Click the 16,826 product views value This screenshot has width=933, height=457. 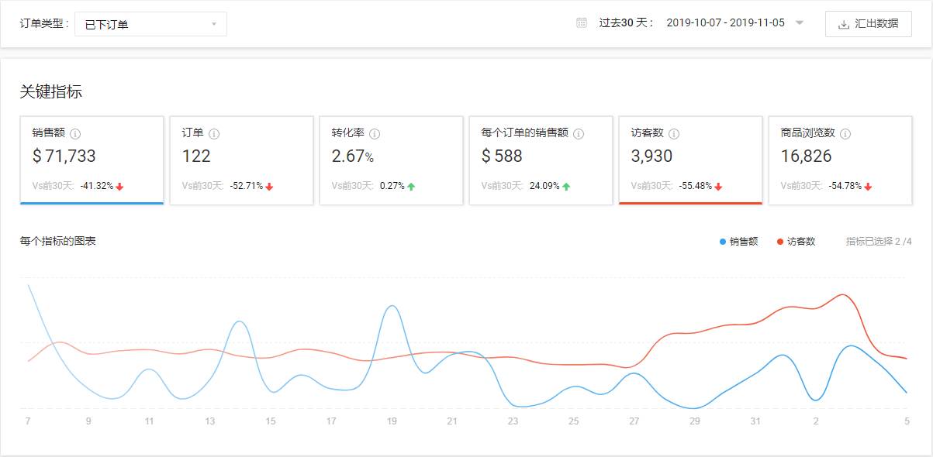[x=807, y=156]
